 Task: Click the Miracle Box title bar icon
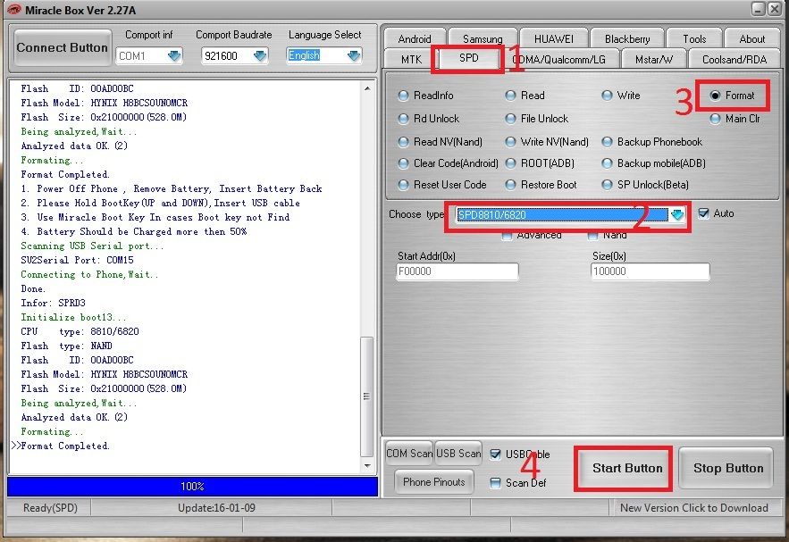point(13,9)
